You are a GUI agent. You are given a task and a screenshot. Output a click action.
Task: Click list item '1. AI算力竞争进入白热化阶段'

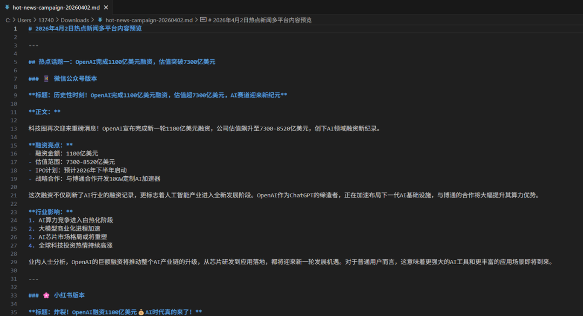point(71,220)
